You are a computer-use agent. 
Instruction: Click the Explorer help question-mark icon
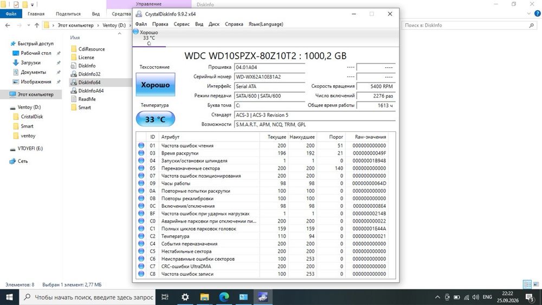pos(538,14)
